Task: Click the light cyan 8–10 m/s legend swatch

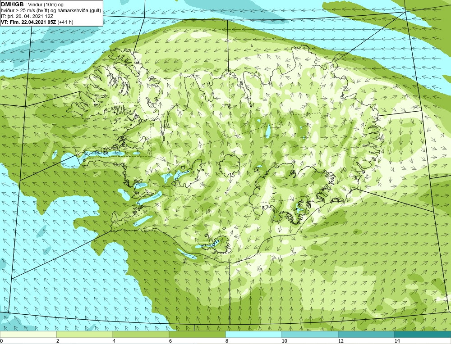Action: [x=253, y=334]
